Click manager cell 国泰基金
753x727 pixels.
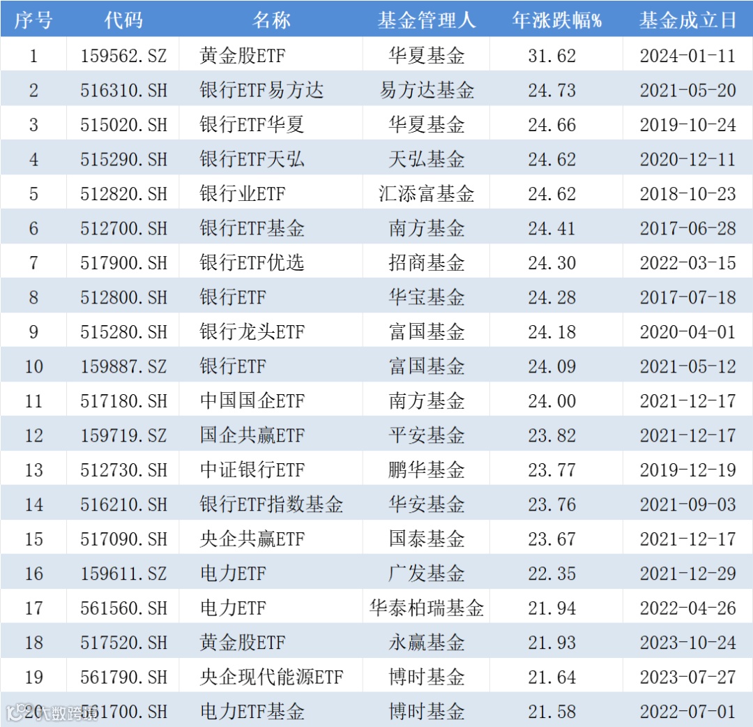[x=427, y=539]
